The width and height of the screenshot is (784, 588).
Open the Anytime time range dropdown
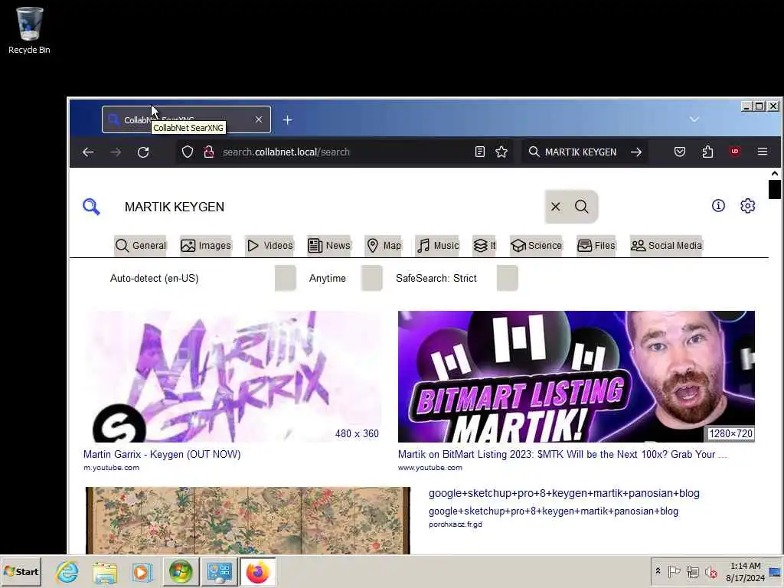345,279
